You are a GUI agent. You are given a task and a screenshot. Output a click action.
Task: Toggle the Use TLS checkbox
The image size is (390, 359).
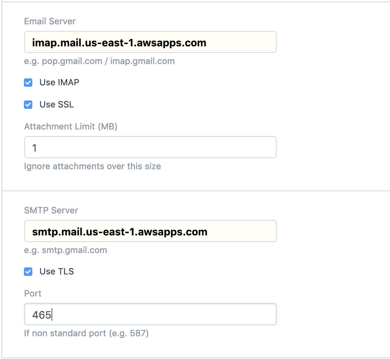(28, 272)
